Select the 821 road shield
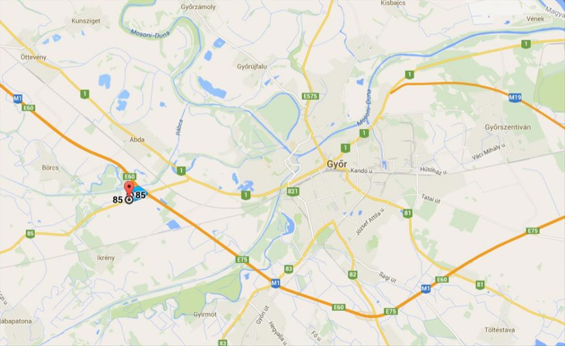 [292, 191]
